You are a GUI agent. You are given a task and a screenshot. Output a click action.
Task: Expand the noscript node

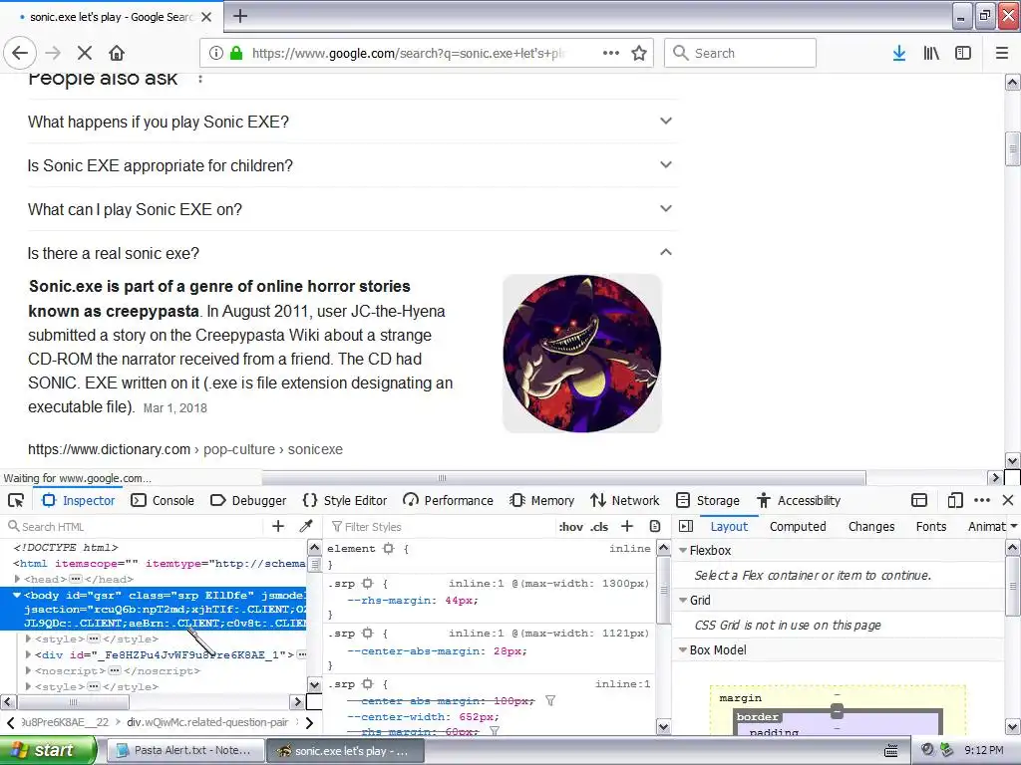point(28,670)
